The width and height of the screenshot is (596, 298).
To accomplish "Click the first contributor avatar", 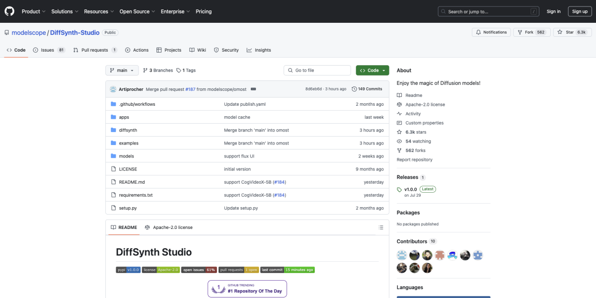I will pos(402,255).
